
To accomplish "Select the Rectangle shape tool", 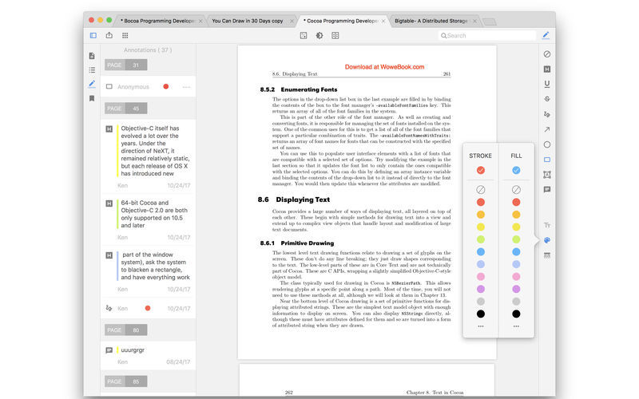I will tap(547, 160).
